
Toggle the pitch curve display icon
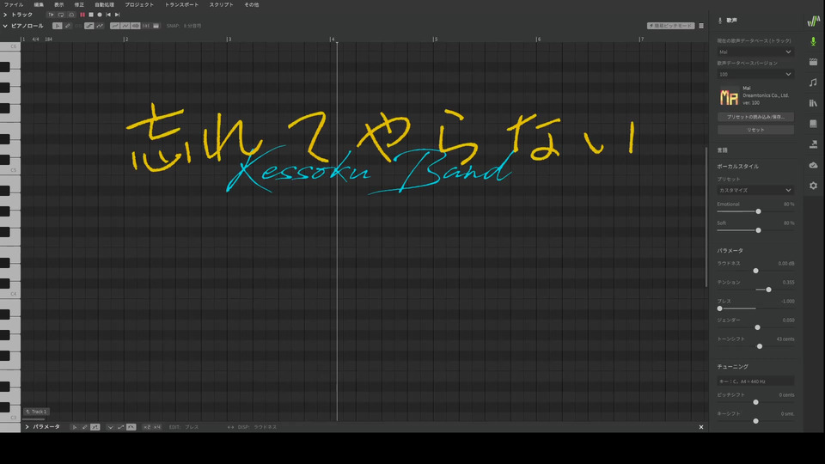pyautogui.click(x=100, y=26)
